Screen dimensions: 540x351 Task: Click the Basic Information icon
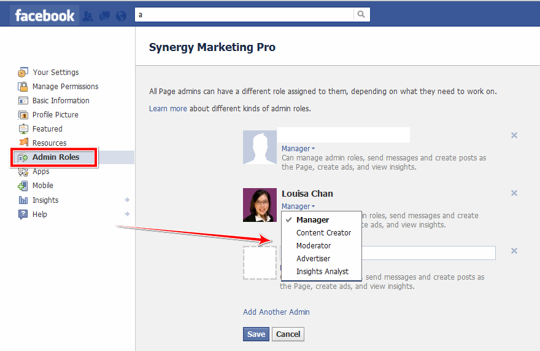click(23, 100)
